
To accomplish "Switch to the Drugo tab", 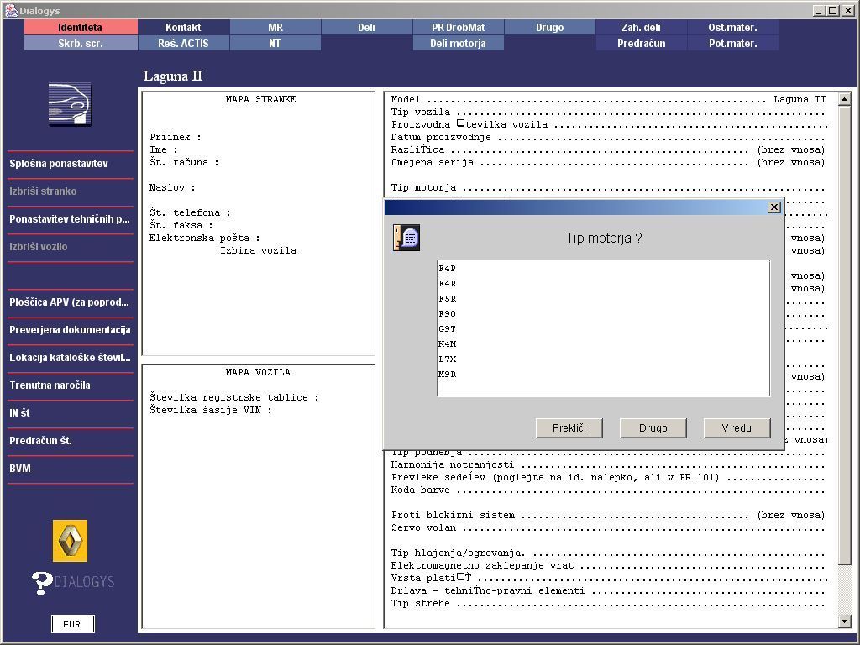I will click(x=549, y=27).
